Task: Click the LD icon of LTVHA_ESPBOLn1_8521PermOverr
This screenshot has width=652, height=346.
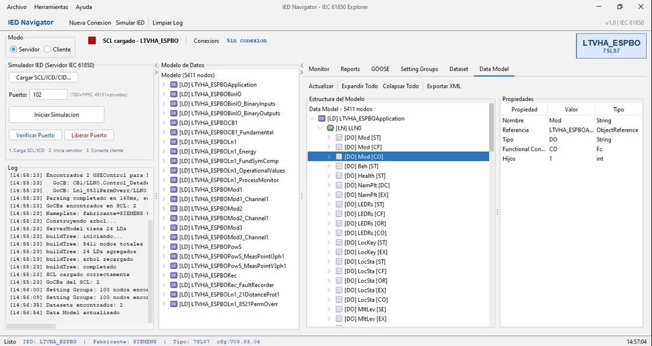Action: coord(174,304)
